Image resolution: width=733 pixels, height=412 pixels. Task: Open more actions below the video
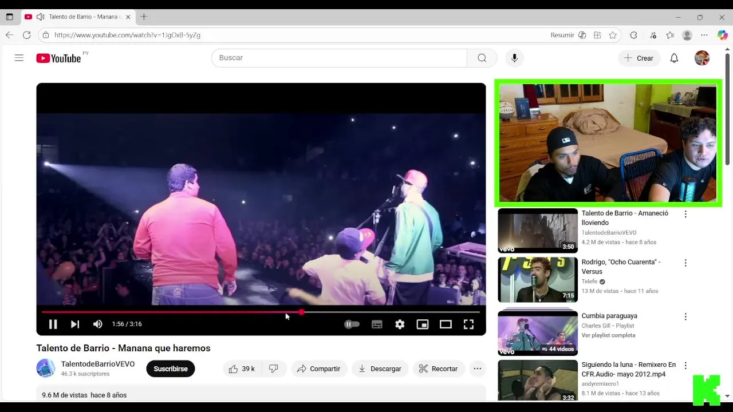tap(478, 369)
